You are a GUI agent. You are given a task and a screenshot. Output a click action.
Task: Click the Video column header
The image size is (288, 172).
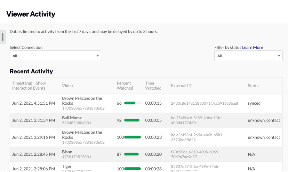pyautogui.click(x=67, y=86)
